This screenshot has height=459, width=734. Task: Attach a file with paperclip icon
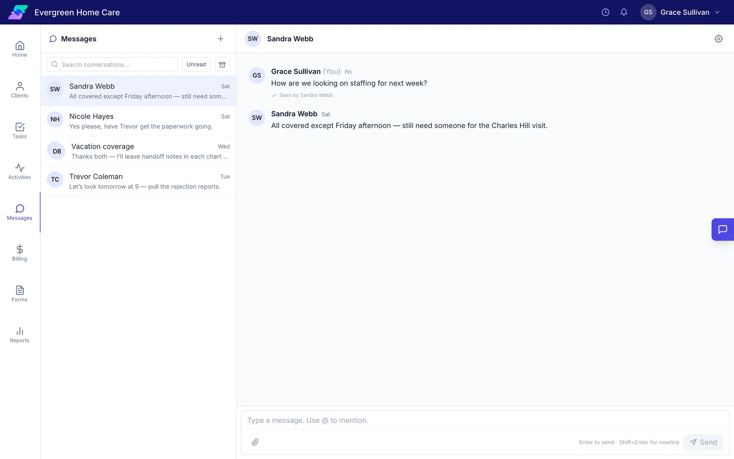(x=256, y=442)
